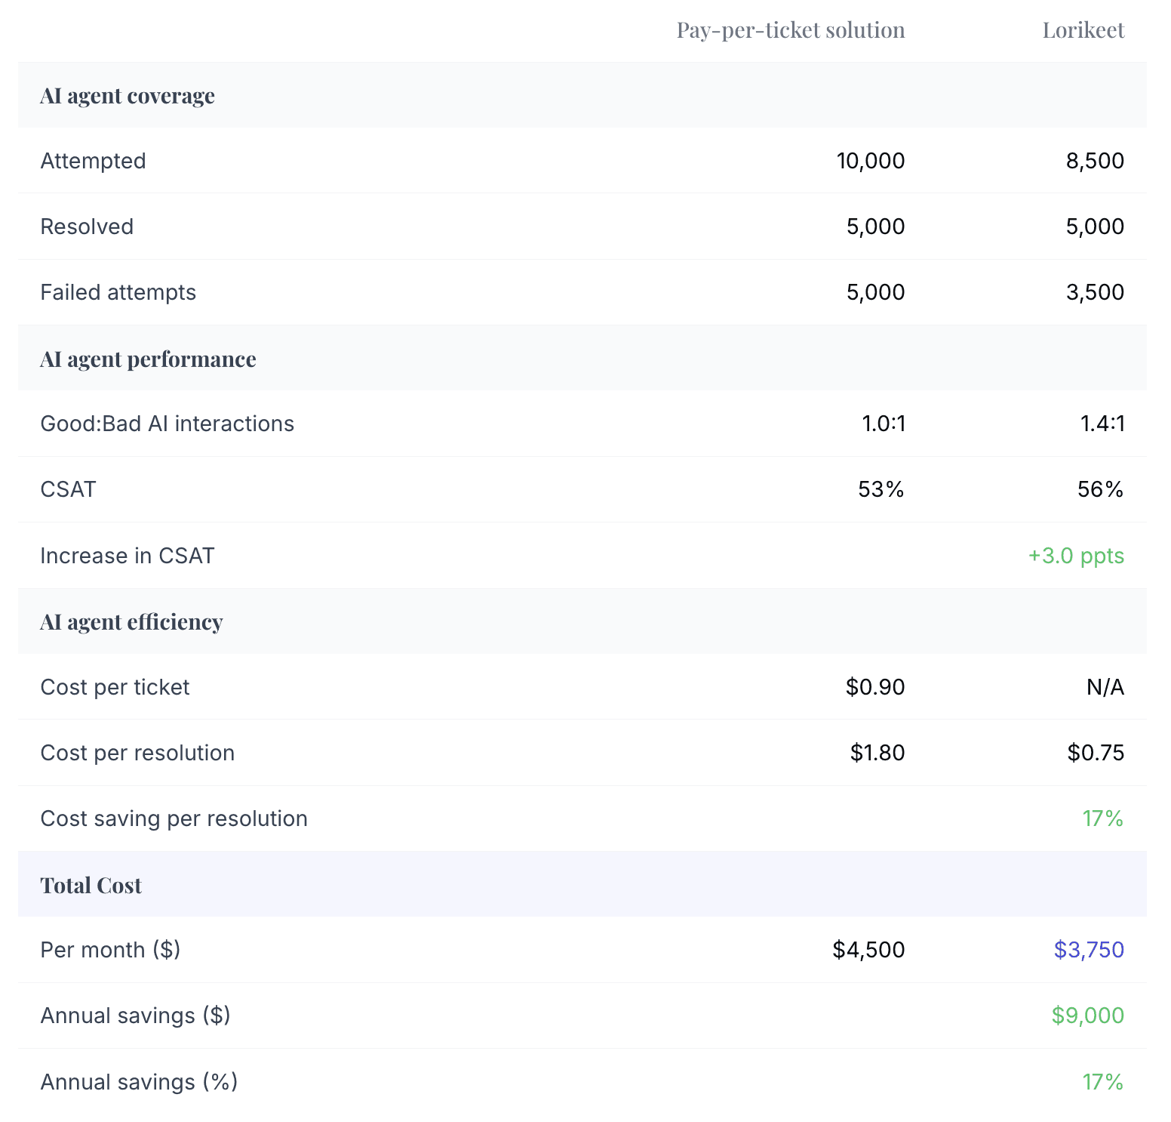
Task: Click the 1.4:1 ratio value
Action: pos(1102,424)
